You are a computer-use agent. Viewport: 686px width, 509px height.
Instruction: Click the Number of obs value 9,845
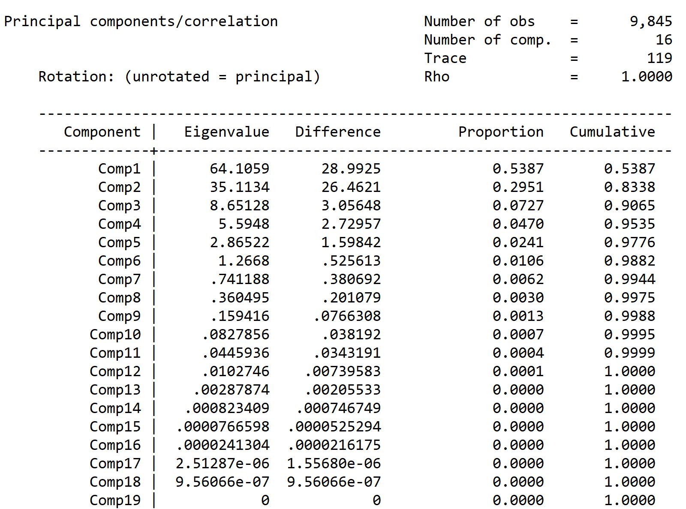click(651, 21)
